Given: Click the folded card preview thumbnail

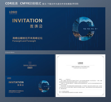Looking at the screenshot, I should 30,76.
